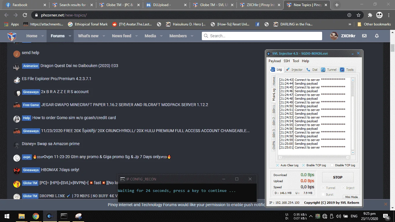Viewport: 395px width, 222px height.
Task: Toggle the Inject checkbox
Action: click(344, 188)
